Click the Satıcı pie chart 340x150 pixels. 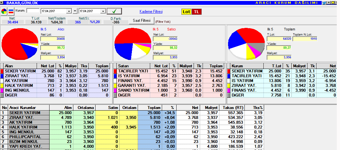pyautogui.click(x=133, y=44)
